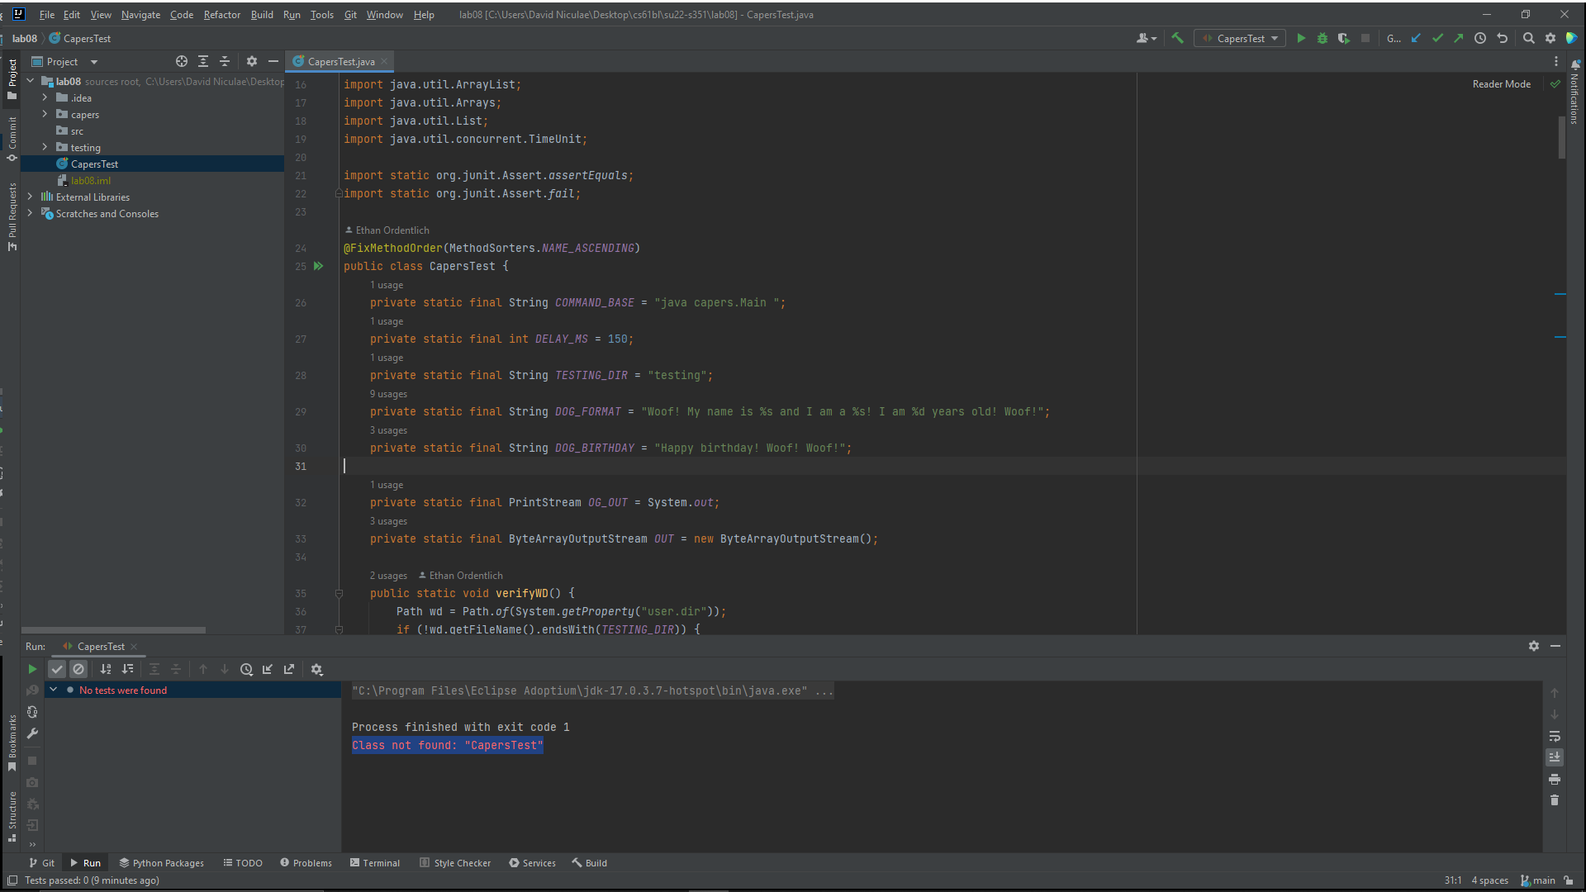Click the Rollback undo arrow icon
The image size is (1586, 892).
coord(1503,38)
